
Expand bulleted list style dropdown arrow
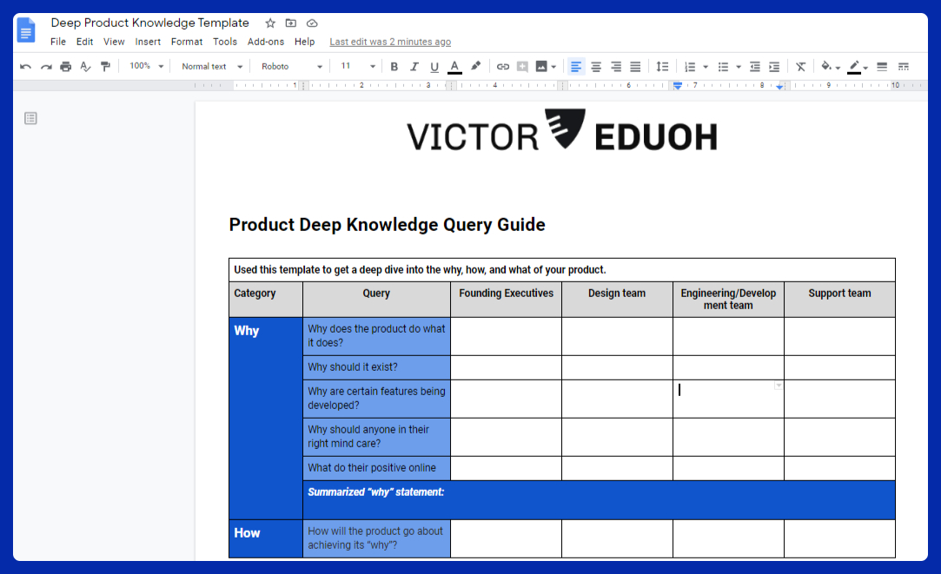tap(739, 67)
